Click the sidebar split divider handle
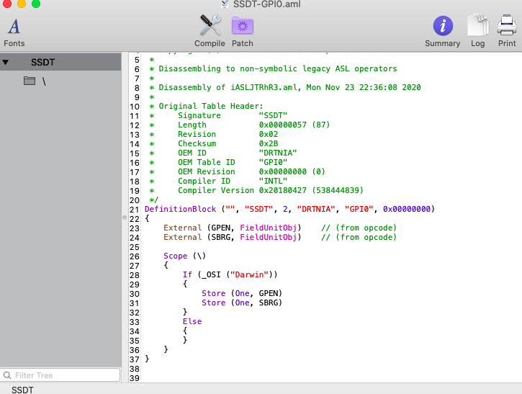The width and height of the screenshot is (522, 394). (x=124, y=217)
